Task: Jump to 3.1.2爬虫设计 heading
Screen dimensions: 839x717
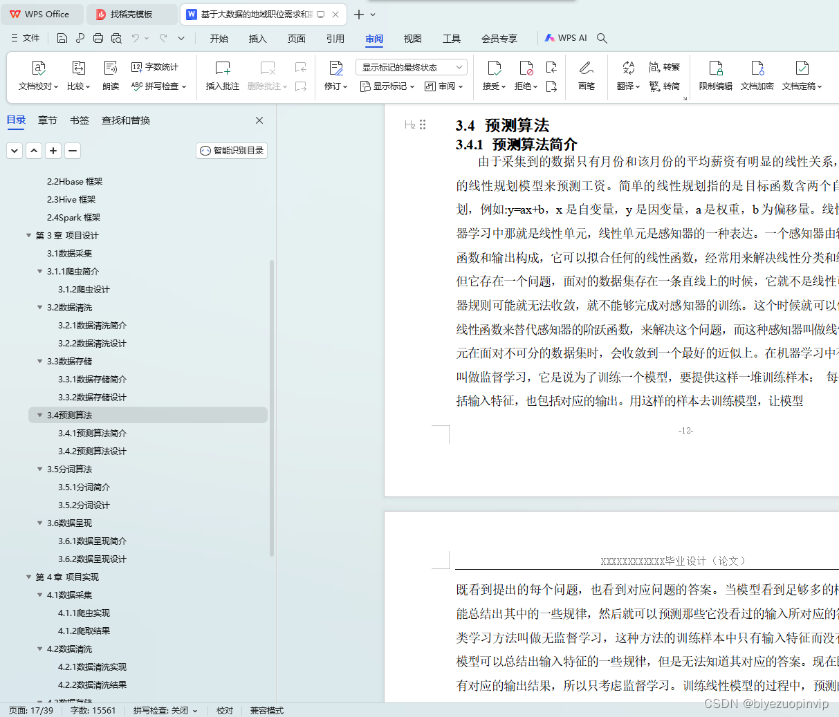Action: (84, 290)
